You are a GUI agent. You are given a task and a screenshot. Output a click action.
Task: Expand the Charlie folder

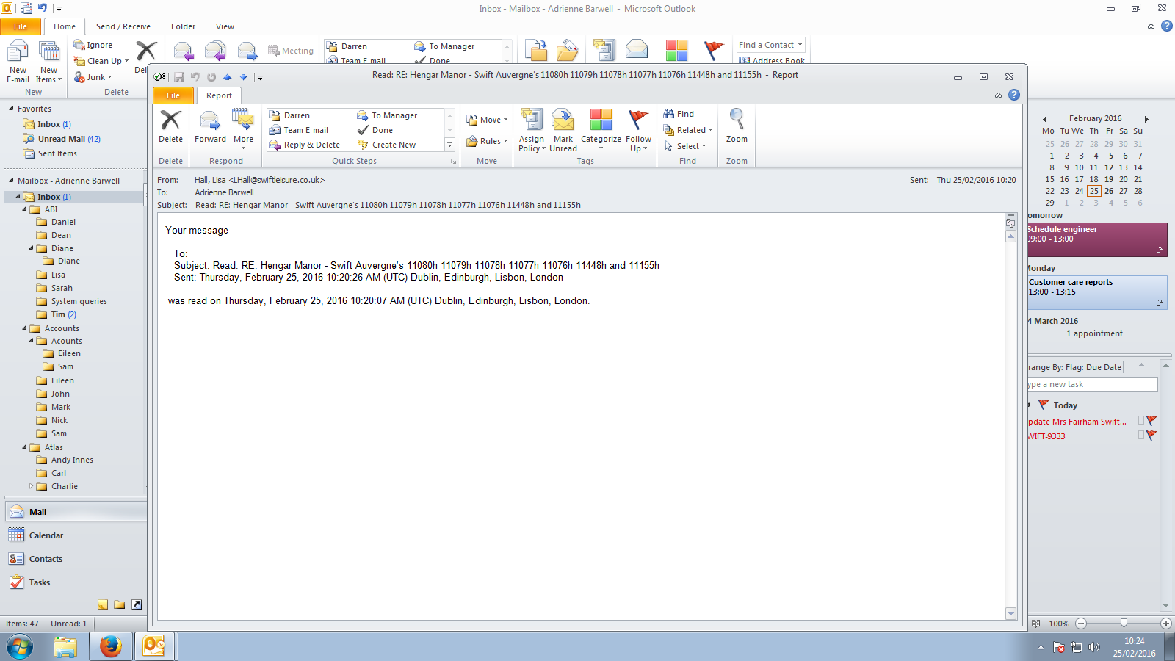tap(32, 486)
